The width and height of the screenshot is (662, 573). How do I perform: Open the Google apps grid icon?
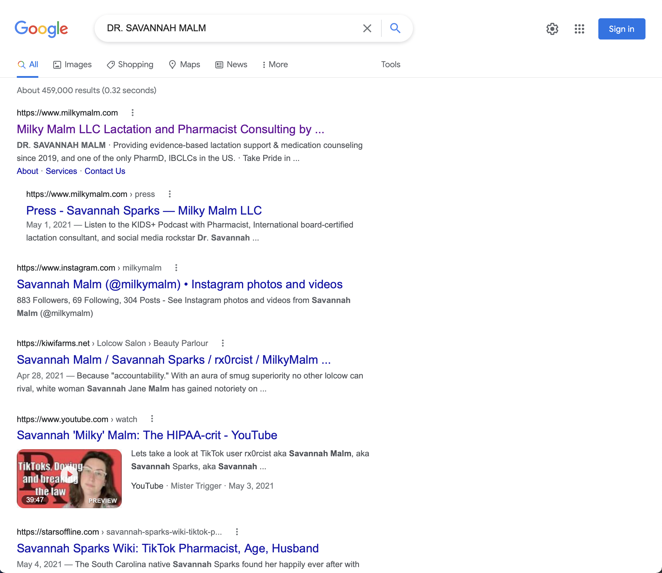[x=579, y=29]
